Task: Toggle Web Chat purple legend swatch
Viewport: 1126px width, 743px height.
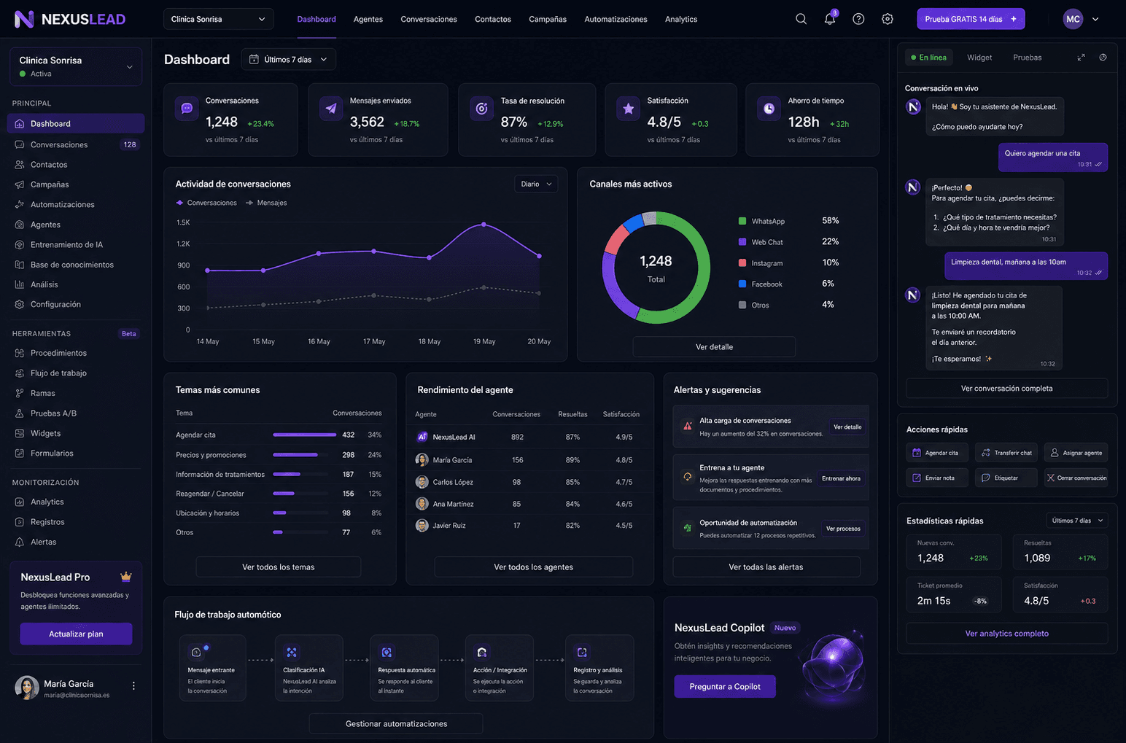Action: click(742, 242)
